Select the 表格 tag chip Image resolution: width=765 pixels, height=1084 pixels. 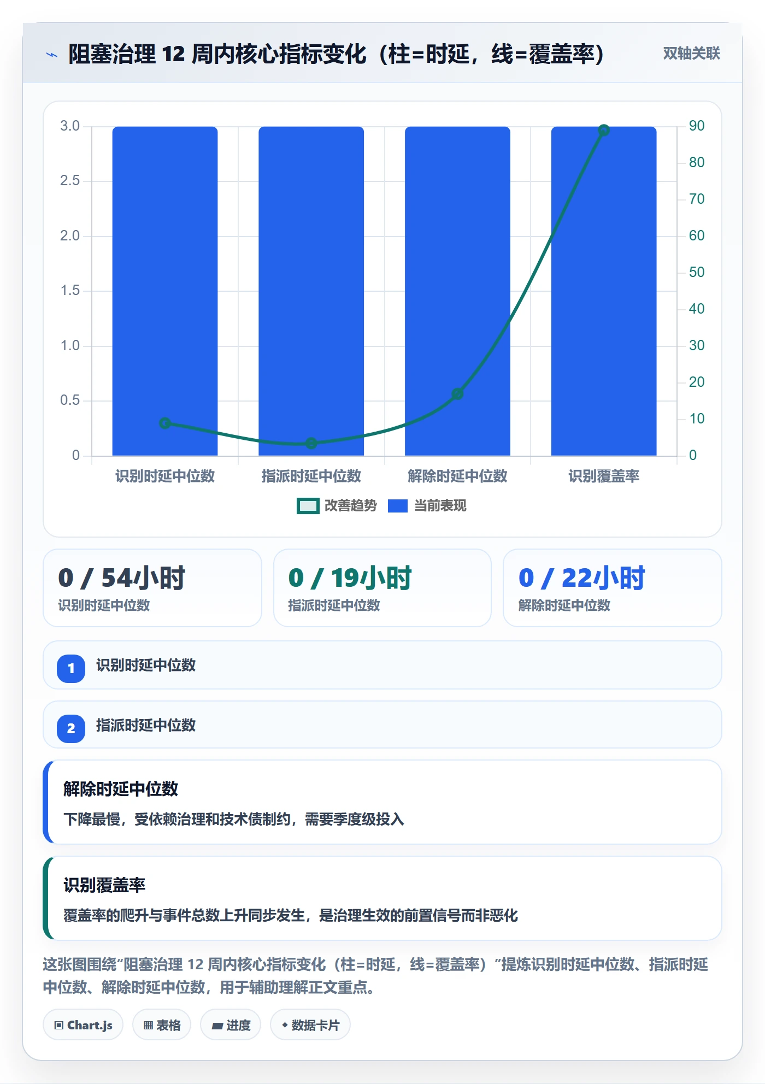click(162, 1025)
